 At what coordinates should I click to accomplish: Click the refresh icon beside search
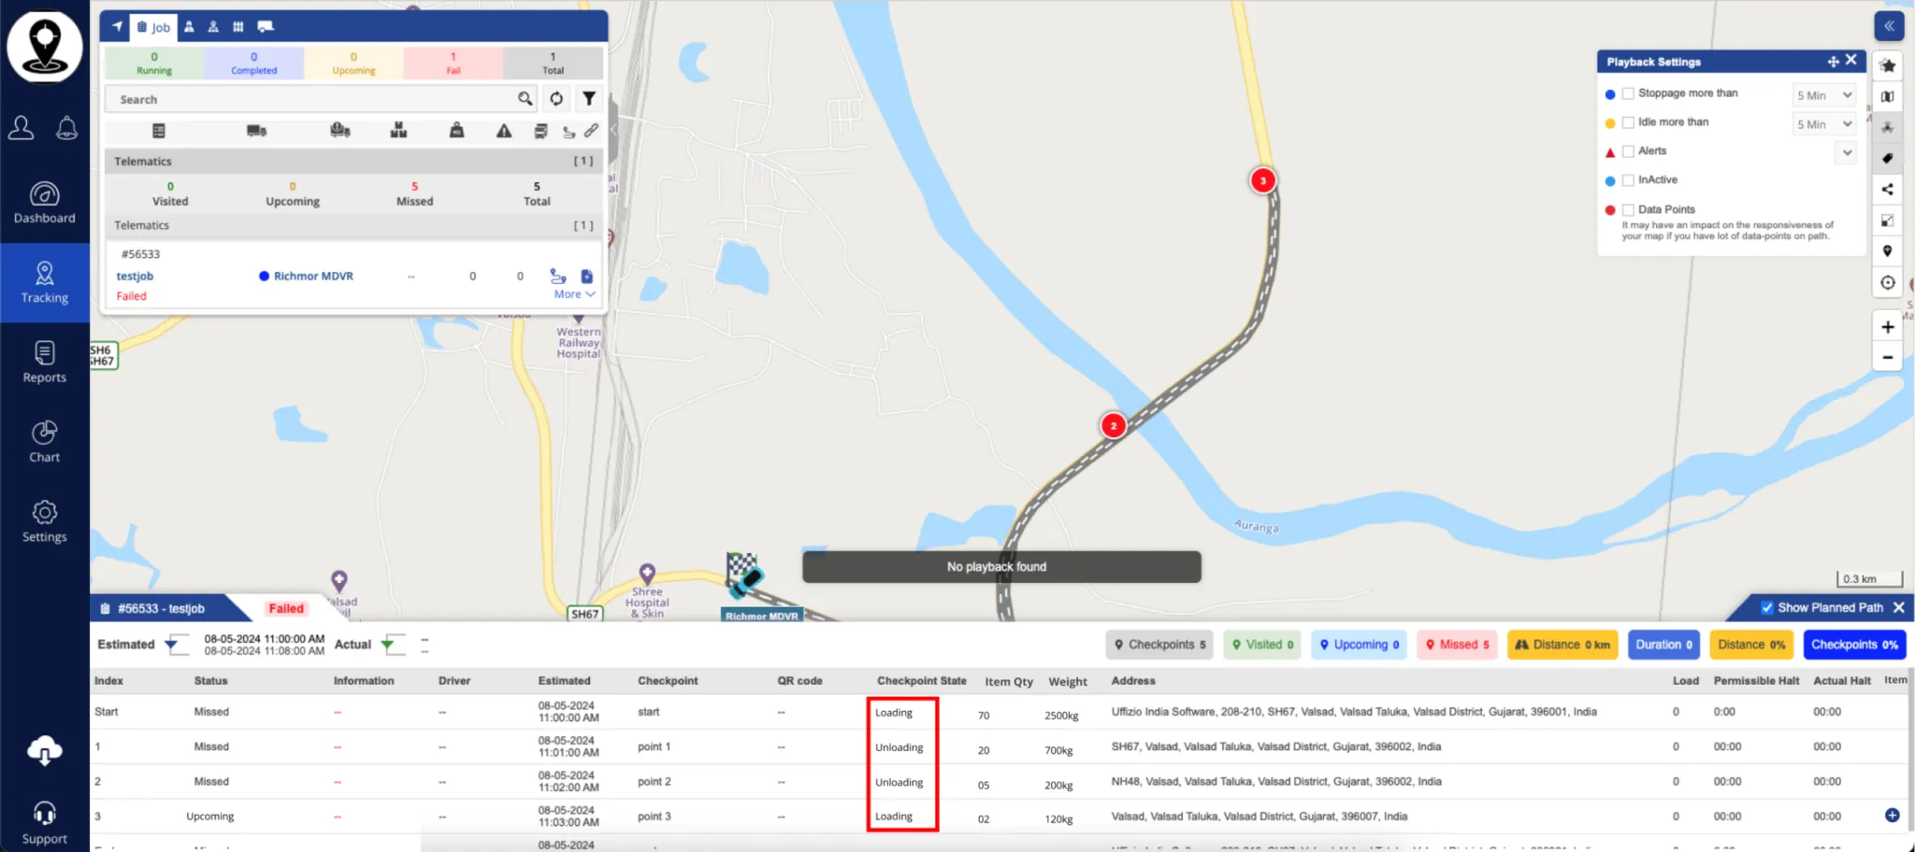556,99
